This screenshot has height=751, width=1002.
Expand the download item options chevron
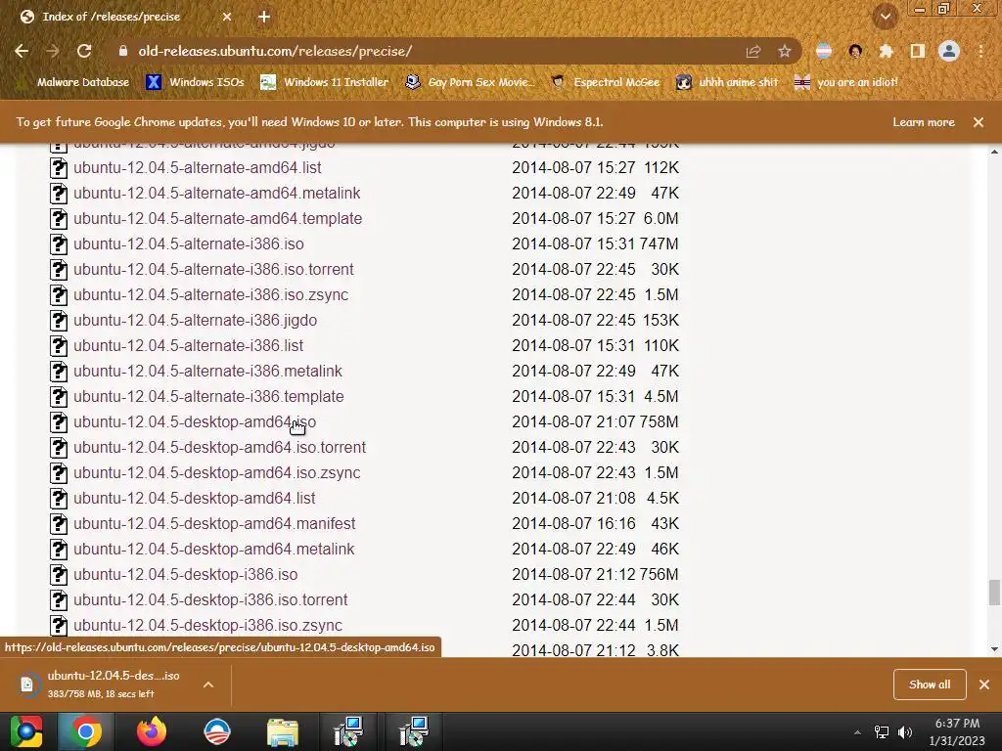pyautogui.click(x=208, y=685)
